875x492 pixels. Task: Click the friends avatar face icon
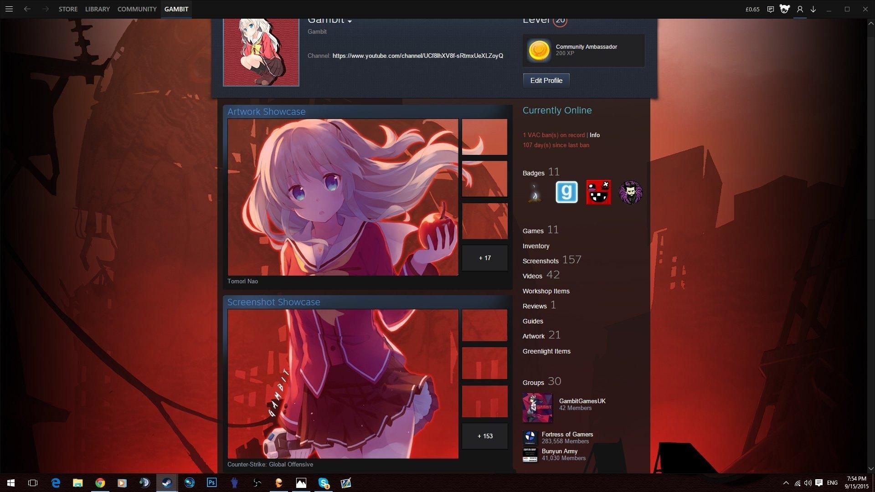coord(784,9)
